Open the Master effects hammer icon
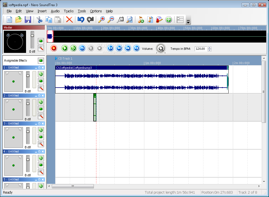Viewport: 269px width, 197px height. click(41, 48)
